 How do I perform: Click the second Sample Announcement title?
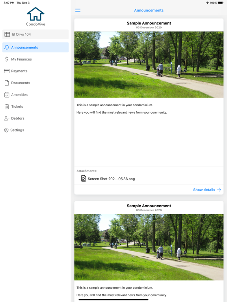click(x=149, y=206)
